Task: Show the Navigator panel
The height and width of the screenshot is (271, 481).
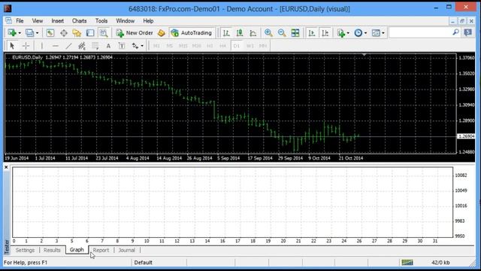Action: [77, 33]
